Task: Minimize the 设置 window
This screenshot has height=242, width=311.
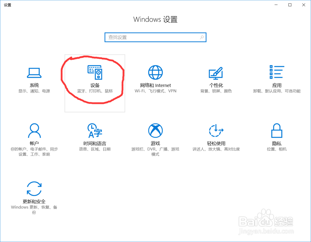Action: pyautogui.click(x=276, y=5)
